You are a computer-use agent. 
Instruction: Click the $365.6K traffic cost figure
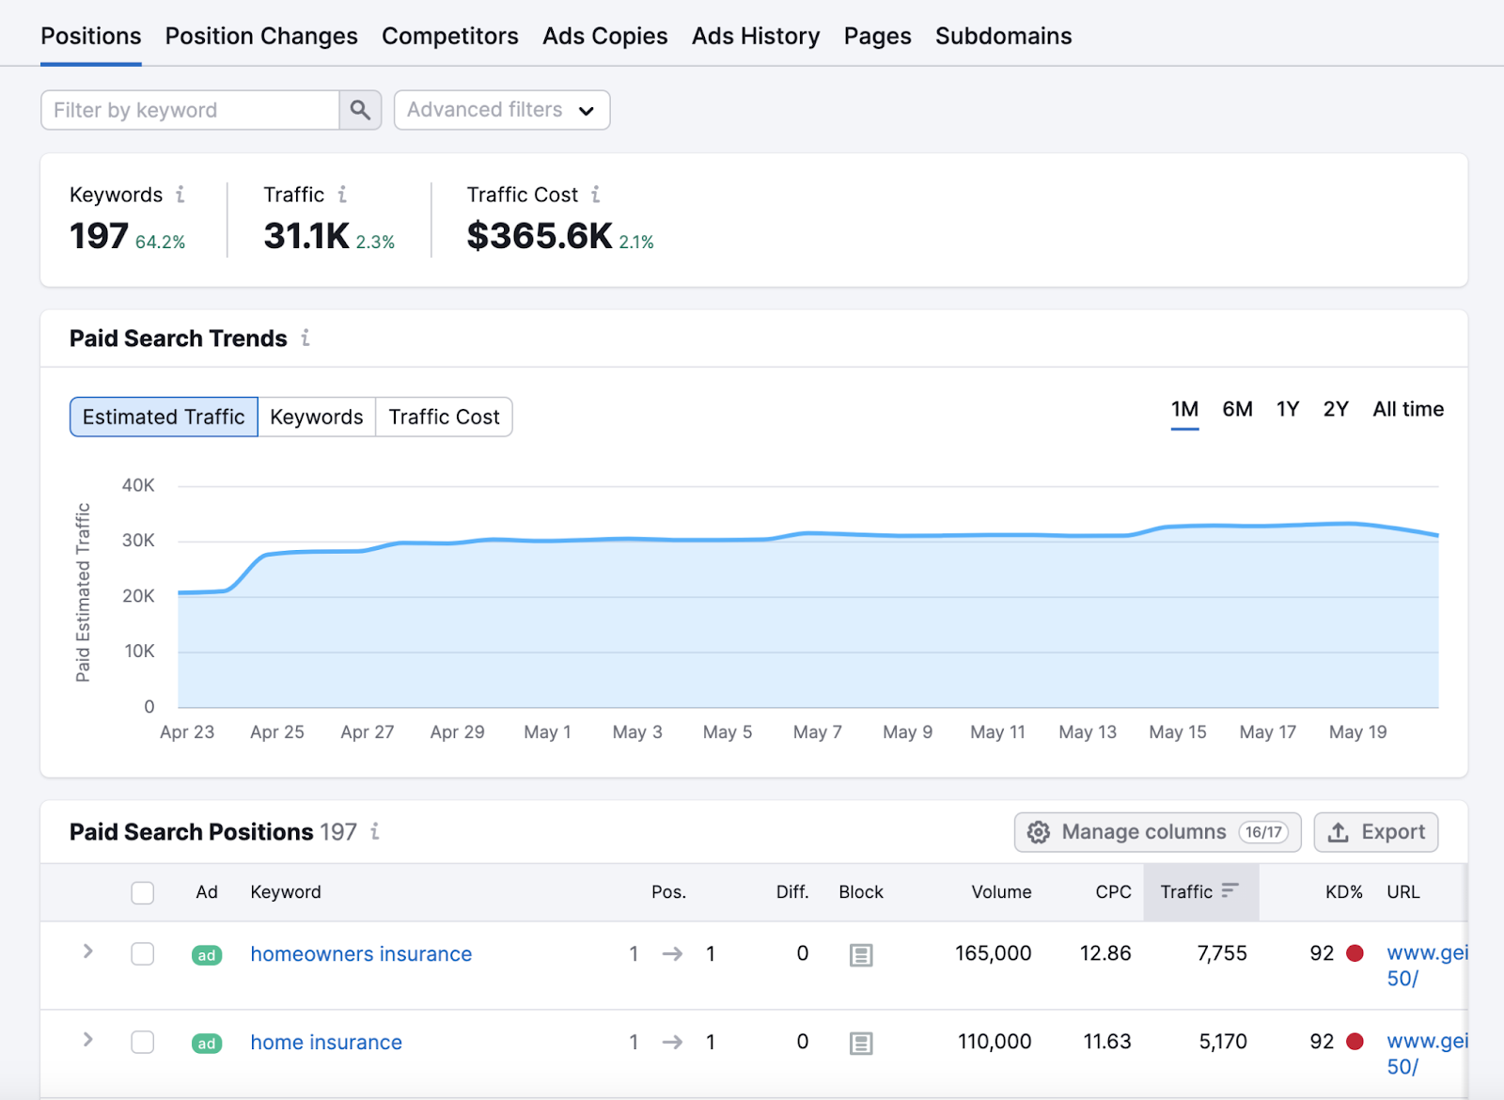540,236
